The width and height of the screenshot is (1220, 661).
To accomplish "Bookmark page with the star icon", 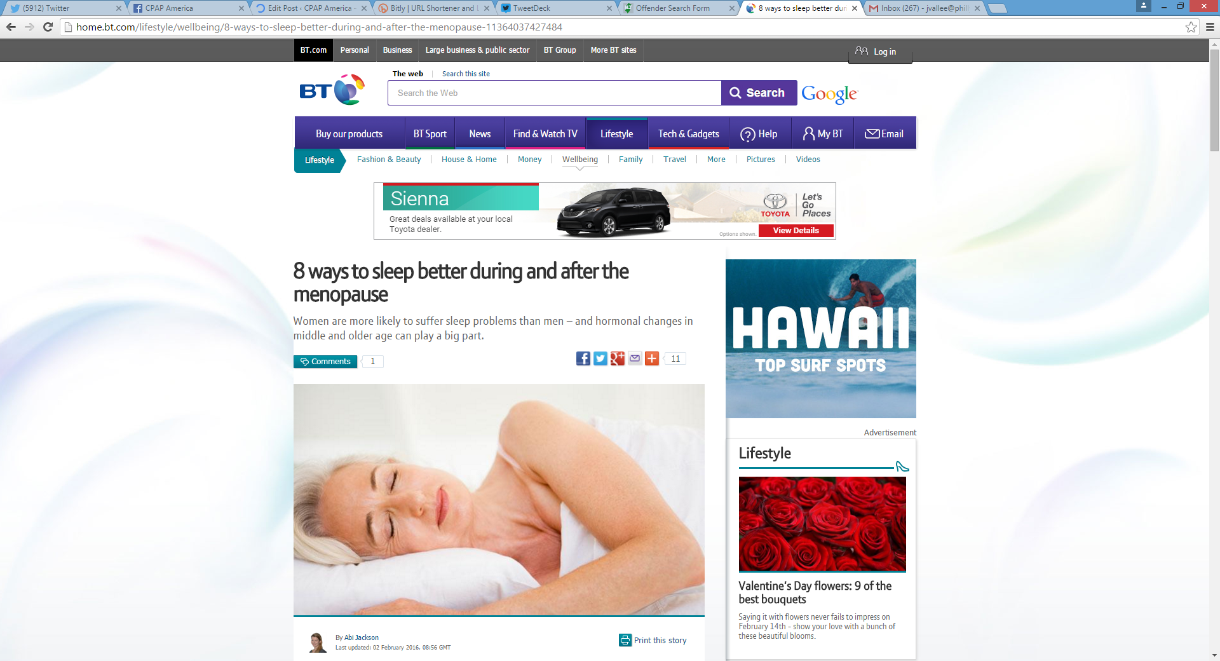I will (x=1191, y=27).
